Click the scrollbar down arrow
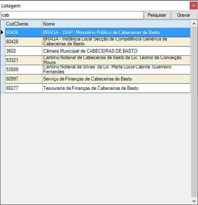Screen dimensions: 198x205 click(x=194, y=201)
